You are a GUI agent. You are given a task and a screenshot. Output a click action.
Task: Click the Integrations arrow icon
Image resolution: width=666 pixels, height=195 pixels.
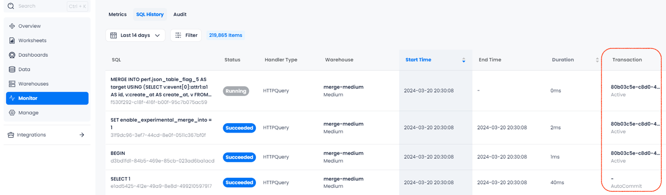[82, 135]
